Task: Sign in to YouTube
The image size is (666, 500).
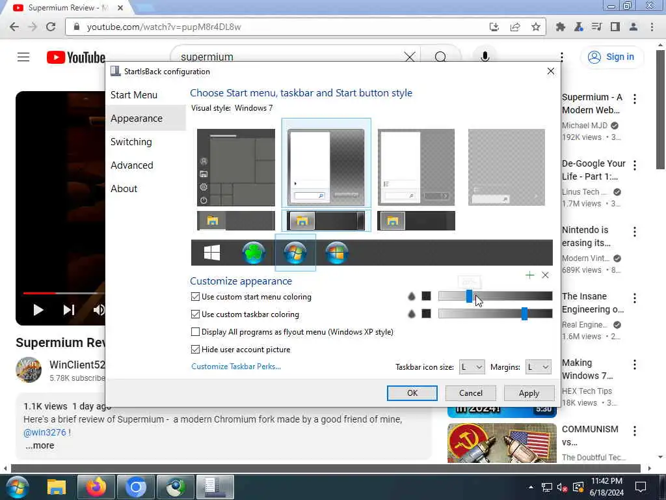Action: point(611,57)
